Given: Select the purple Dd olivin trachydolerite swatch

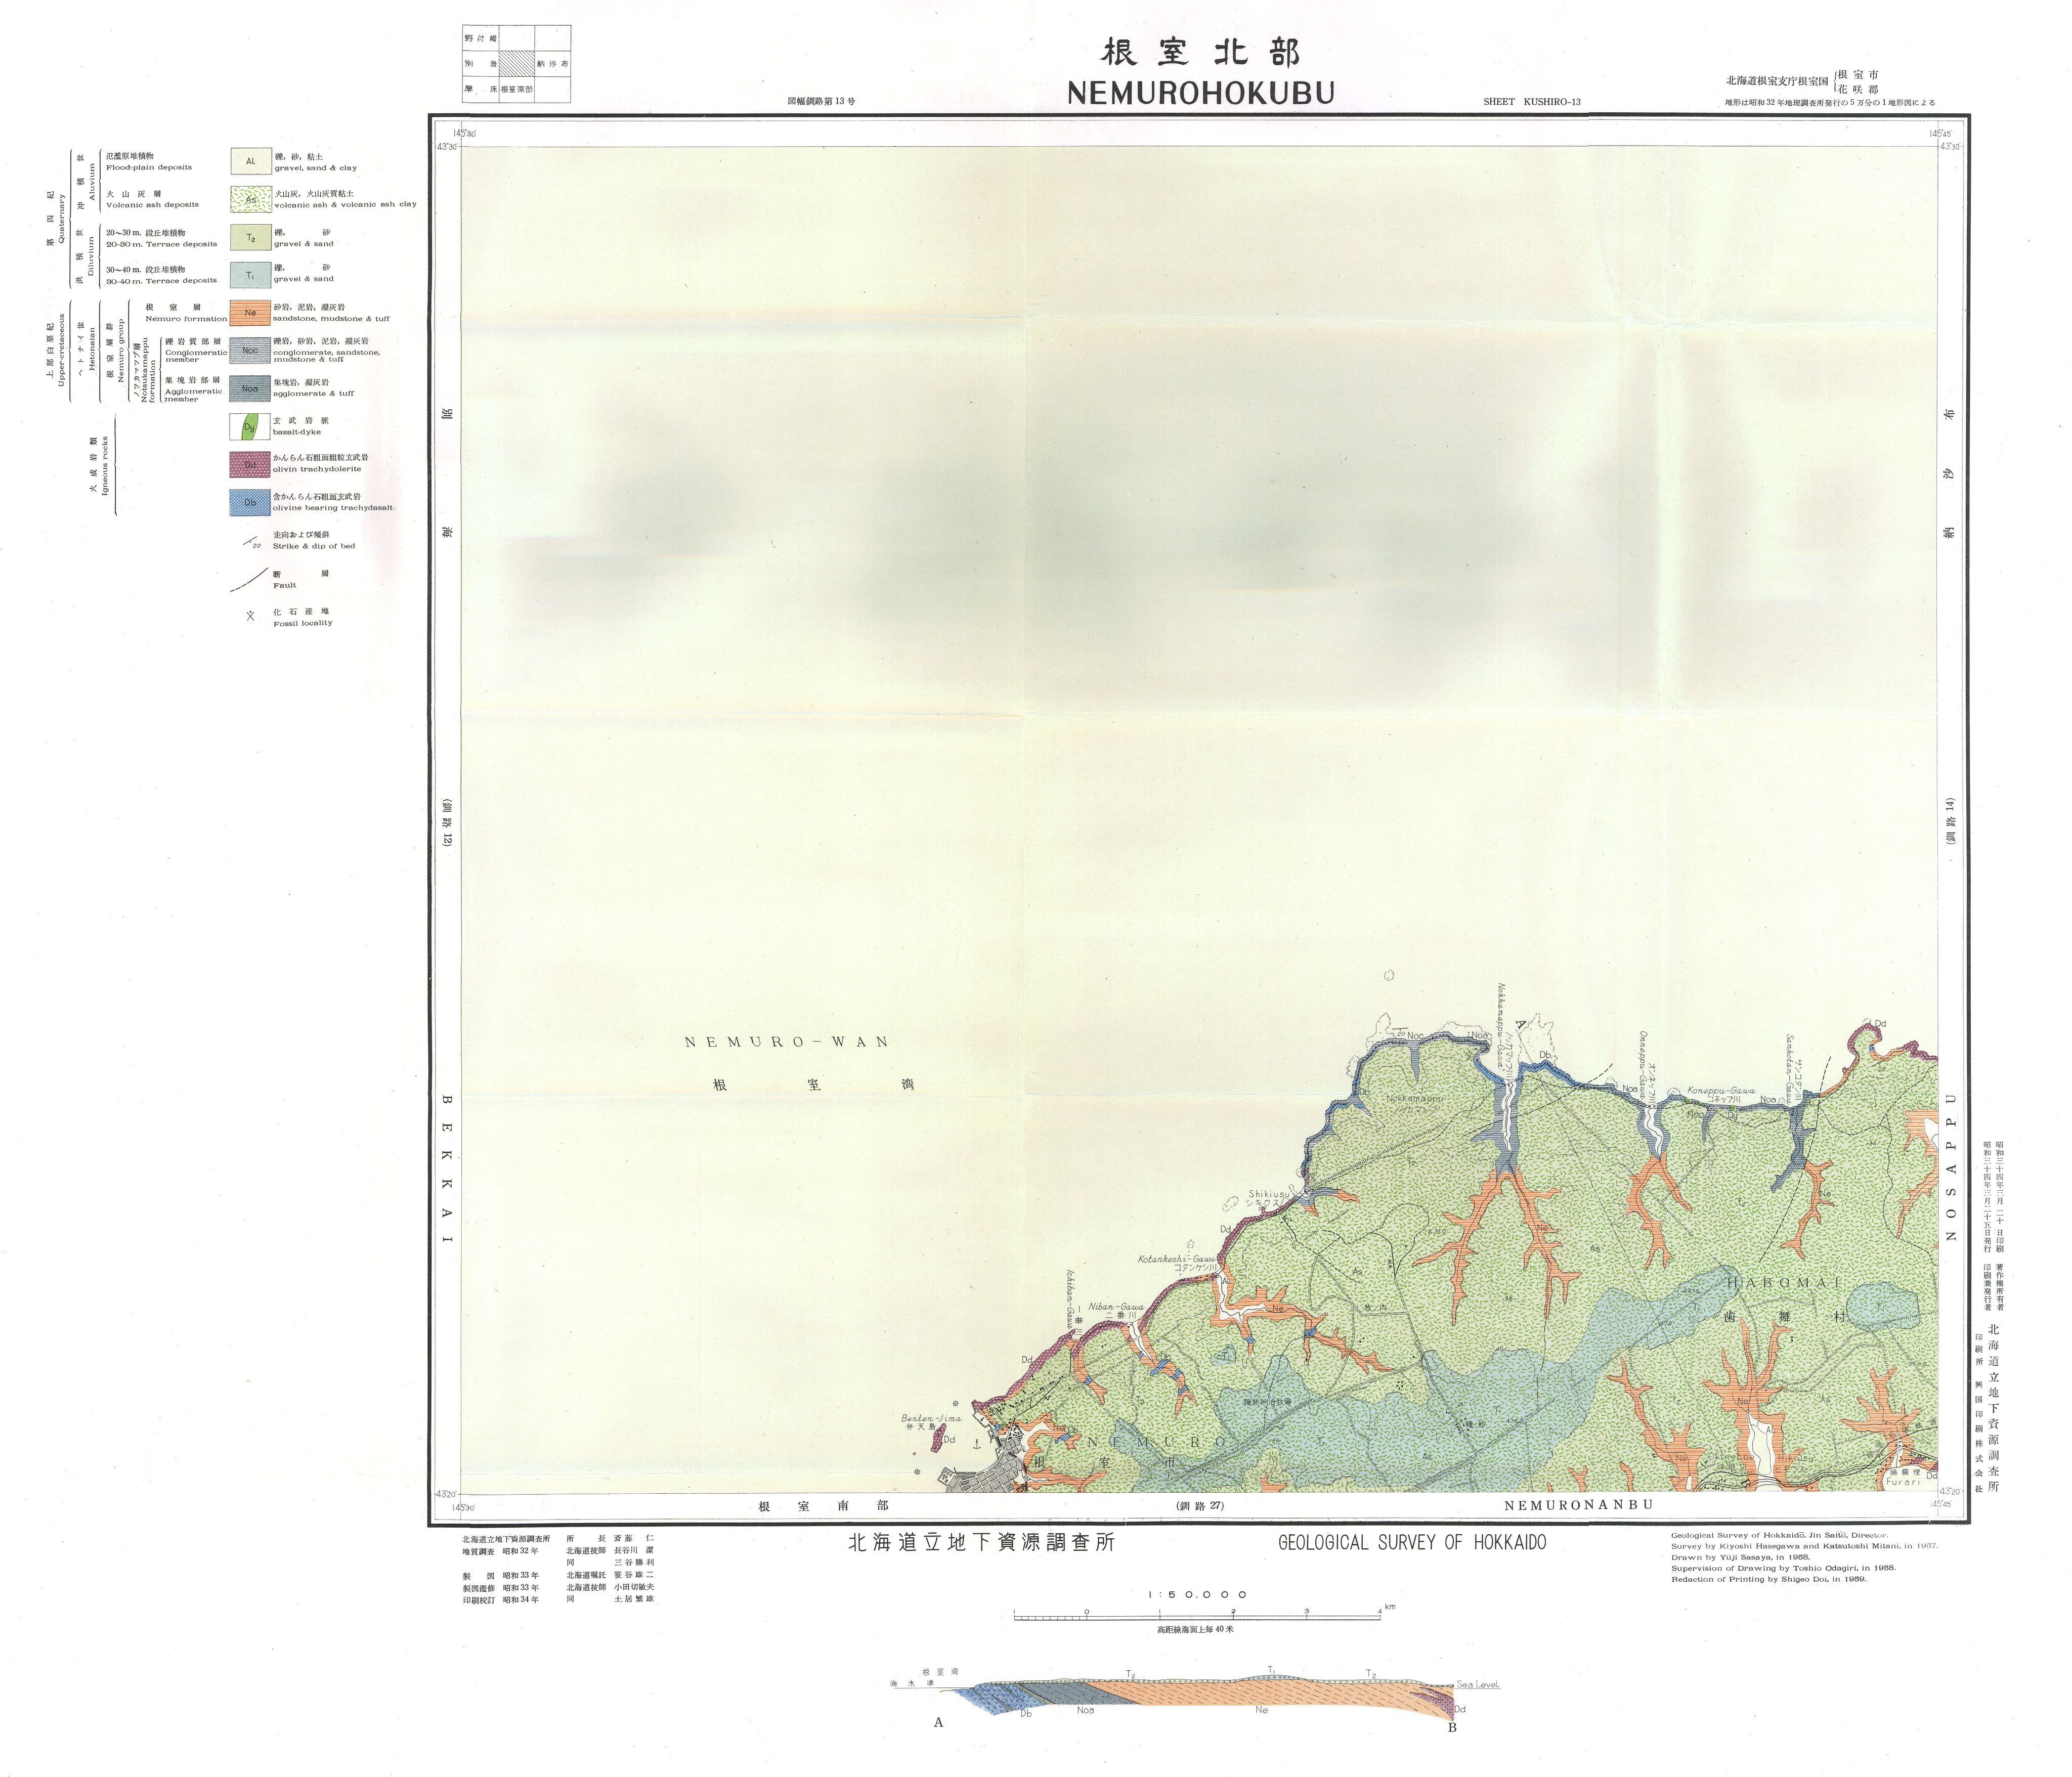Looking at the screenshot, I should pyautogui.click(x=250, y=464).
